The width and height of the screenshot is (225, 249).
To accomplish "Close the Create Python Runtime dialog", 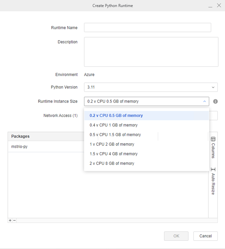I will point(219,6).
